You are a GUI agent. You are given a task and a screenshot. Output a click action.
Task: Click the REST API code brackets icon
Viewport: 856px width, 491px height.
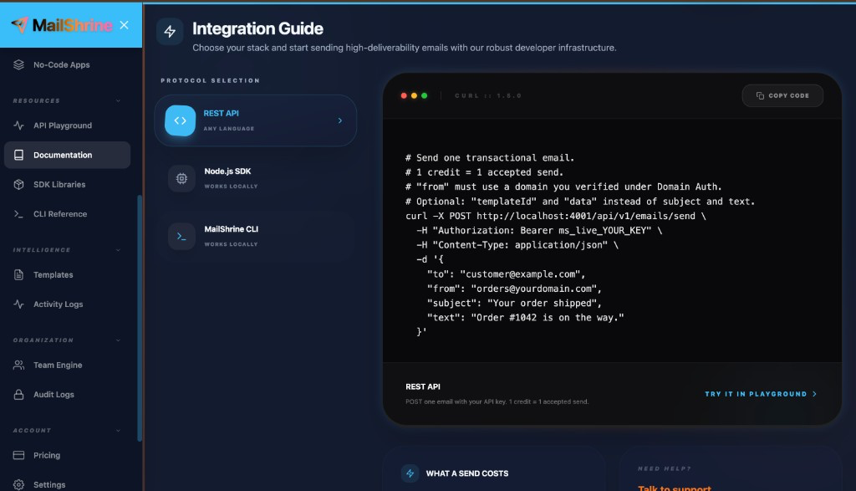coord(181,120)
